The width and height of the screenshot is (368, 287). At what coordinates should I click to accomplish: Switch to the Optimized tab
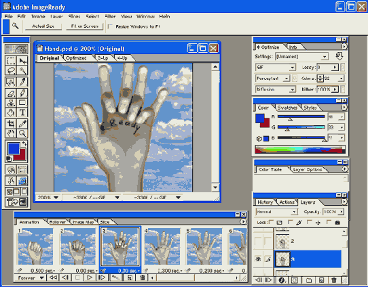76,58
